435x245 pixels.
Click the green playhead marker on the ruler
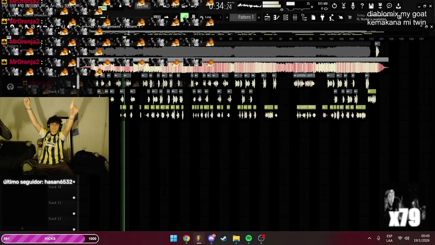[125, 37]
